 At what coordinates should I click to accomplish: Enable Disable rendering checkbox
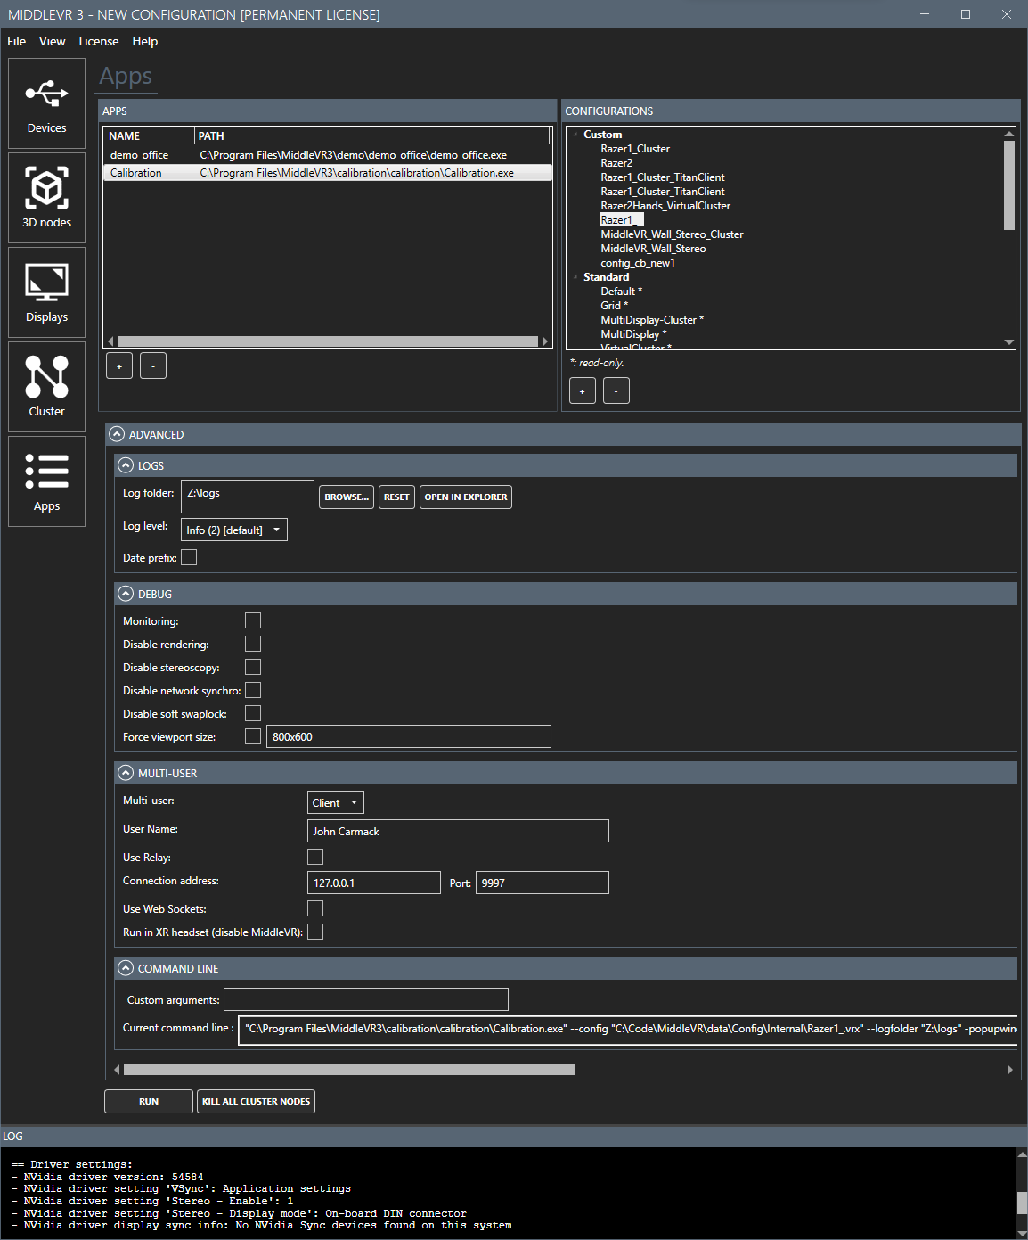253,644
